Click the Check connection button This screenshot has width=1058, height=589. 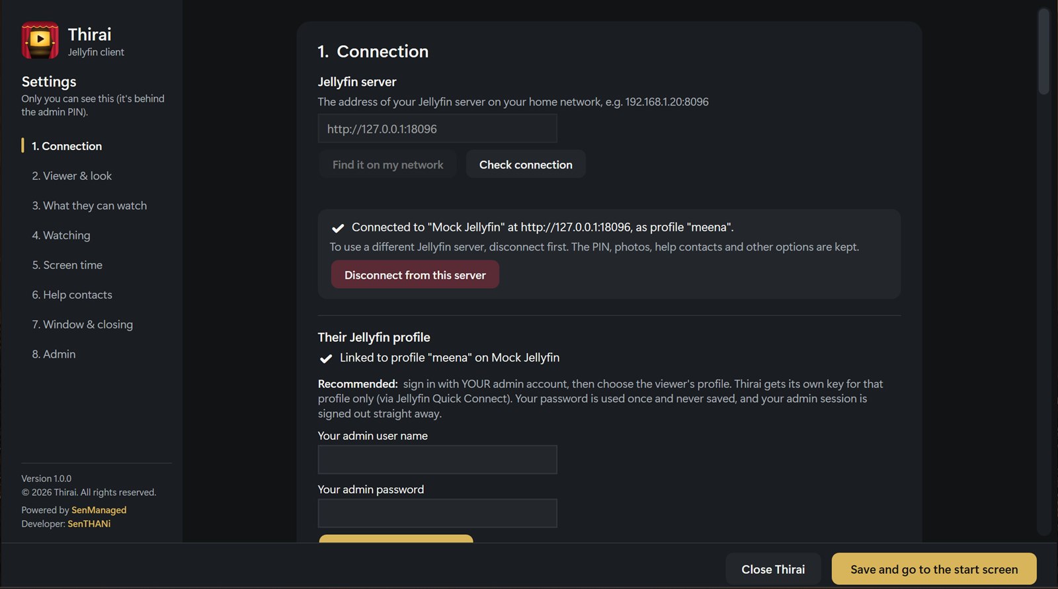(526, 165)
